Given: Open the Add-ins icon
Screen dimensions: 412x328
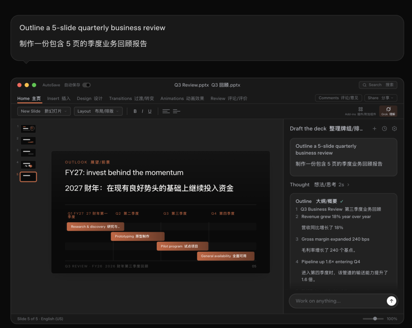Looking at the screenshot, I should click(360, 111).
